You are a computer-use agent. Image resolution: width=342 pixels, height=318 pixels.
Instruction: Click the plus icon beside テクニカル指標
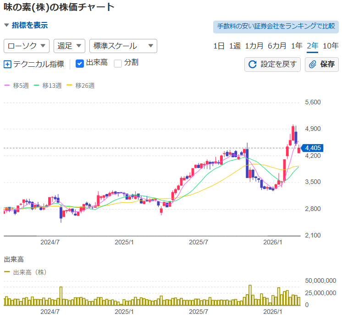click(x=7, y=64)
